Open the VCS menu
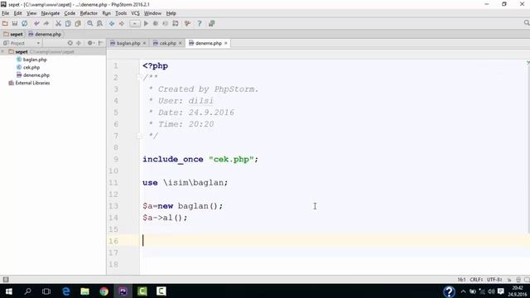This screenshot has height=298, width=530. (x=135, y=13)
